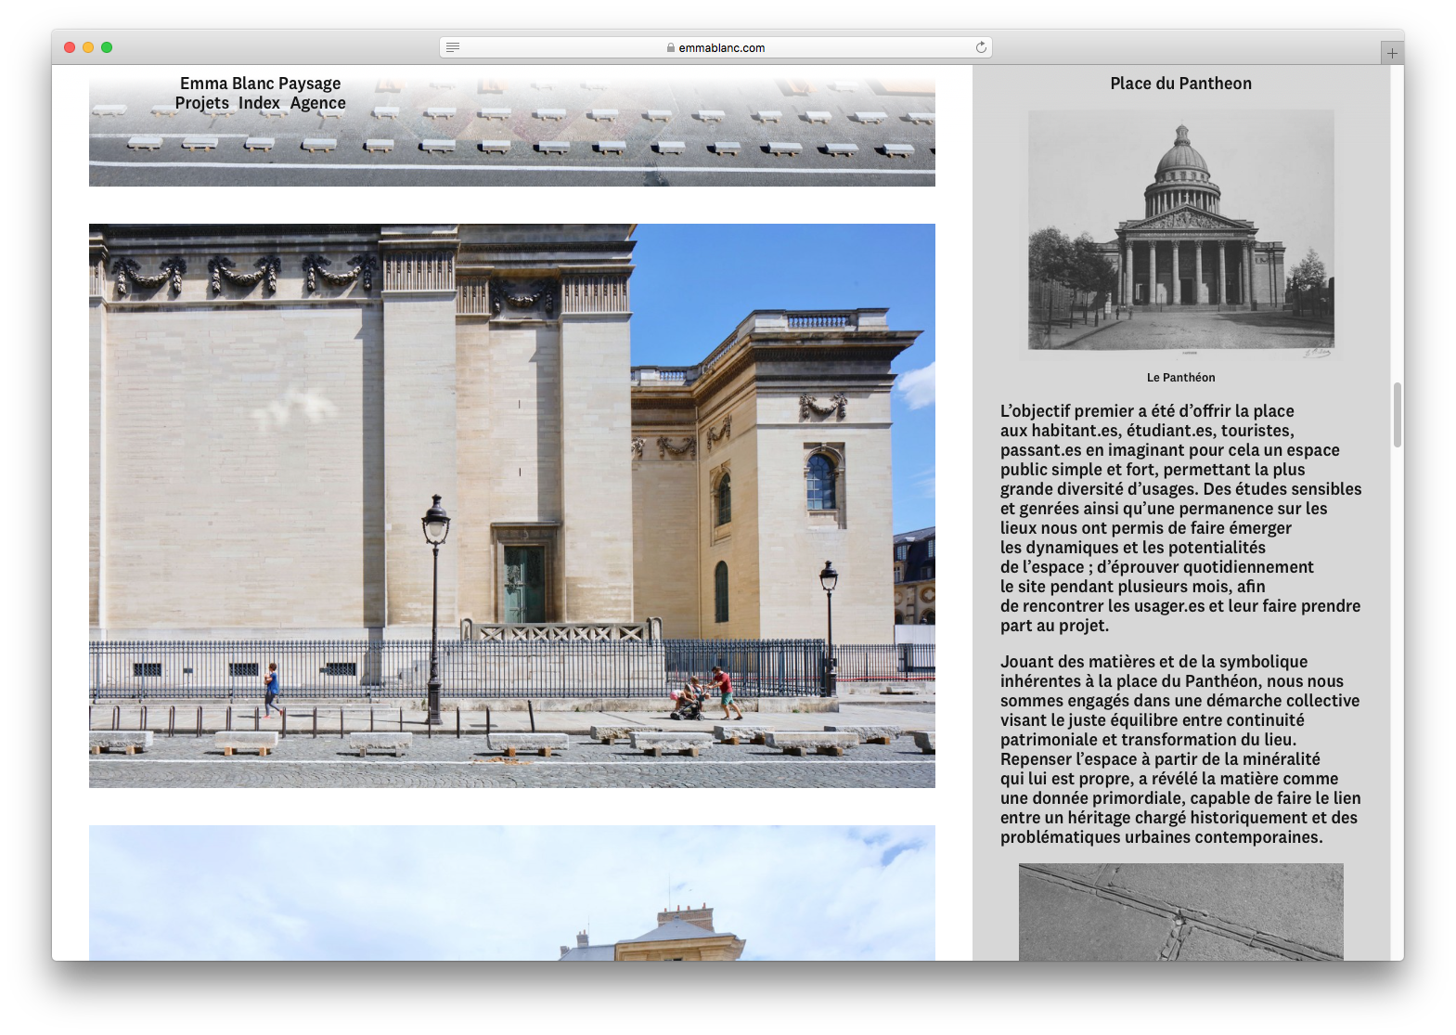Close the Safari window with red button
Screen dimensions: 1456x1035
70,47
